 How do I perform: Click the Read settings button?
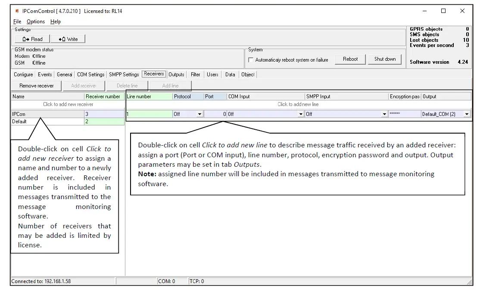point(32,39)
